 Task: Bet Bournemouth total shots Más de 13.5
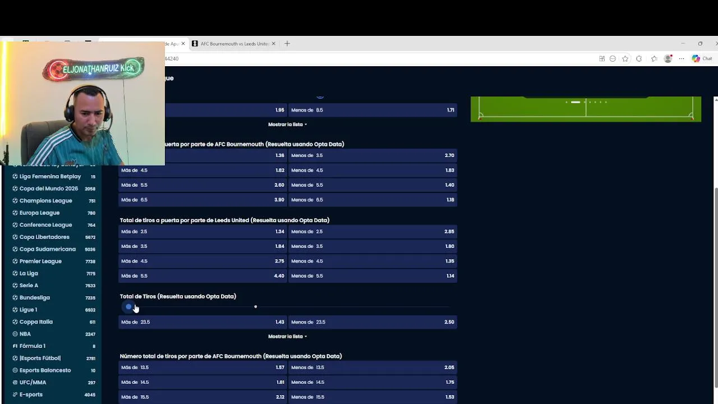tap(202, 368)
